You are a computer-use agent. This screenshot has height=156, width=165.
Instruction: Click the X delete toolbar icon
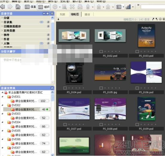pyautogui.click(x=72, y=7)
